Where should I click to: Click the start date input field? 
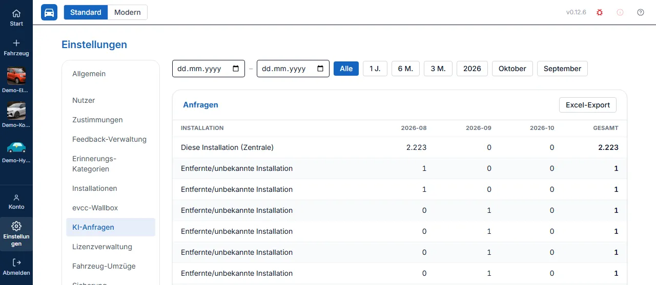pyautogui.click(x=209, y=69)
